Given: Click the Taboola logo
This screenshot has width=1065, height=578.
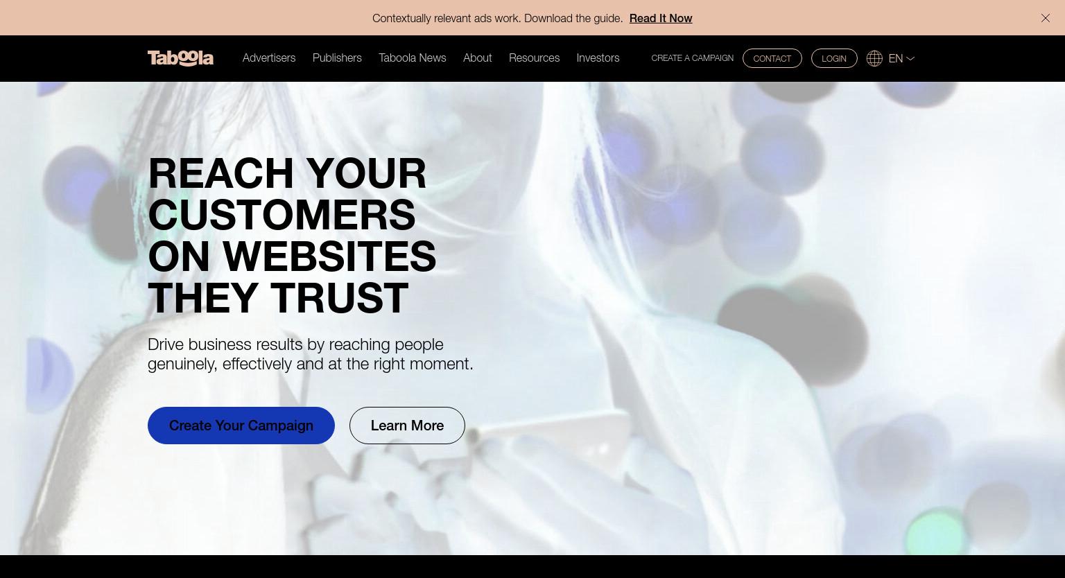Looking at the screenshot, I should 180,58.
